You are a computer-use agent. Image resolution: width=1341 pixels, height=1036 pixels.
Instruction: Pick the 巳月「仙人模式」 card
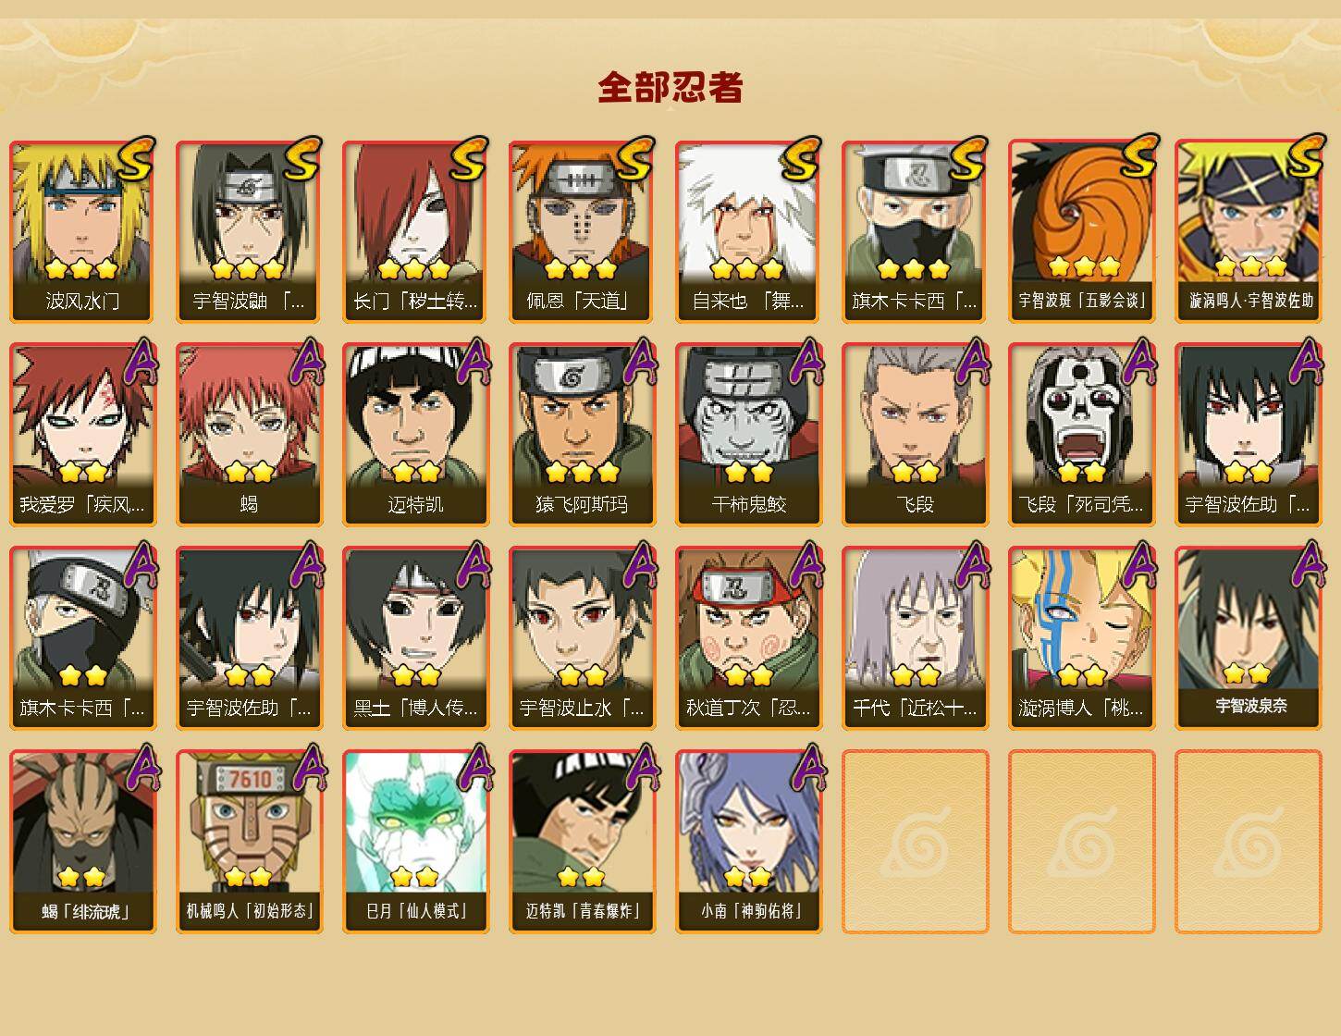point(415,842)
